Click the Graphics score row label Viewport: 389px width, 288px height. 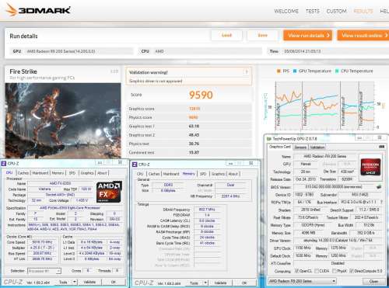click(x=142, y=109)
